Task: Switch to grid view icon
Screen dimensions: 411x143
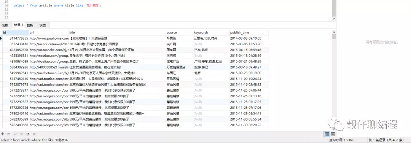Action: (x=327, y=134)
